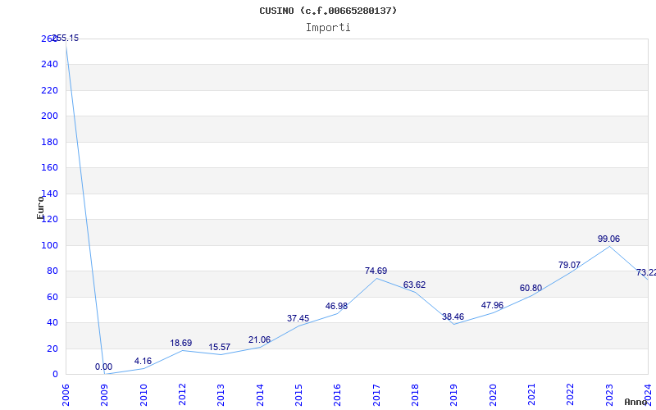Click the 2020 x-axis year label
The width and height of the screenshot is (656, 410).
coord(493,395)
